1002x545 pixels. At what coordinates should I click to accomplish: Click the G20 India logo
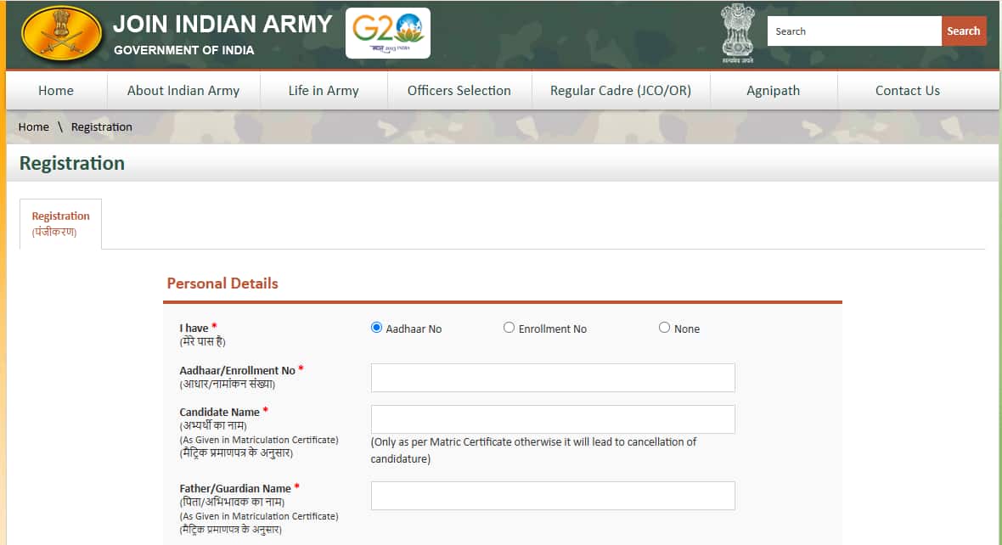click(388, 33)
